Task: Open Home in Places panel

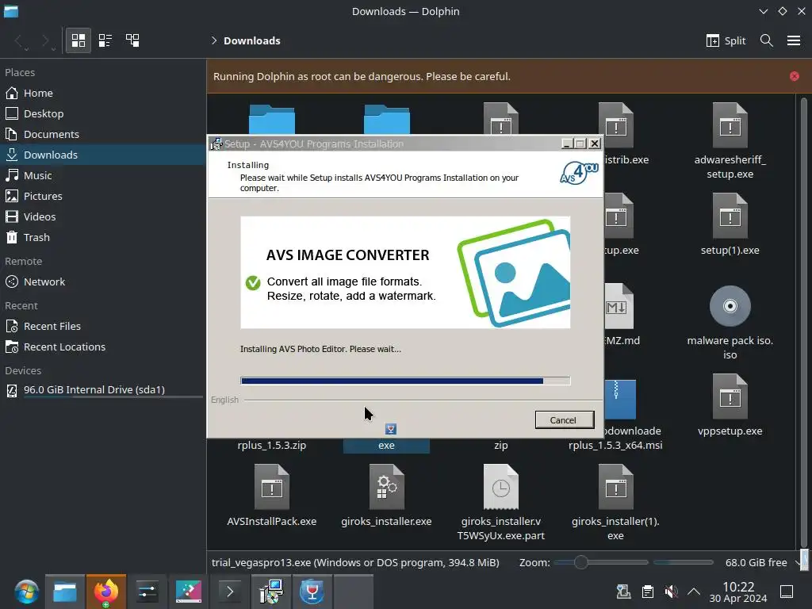Action: pos(103,94)
